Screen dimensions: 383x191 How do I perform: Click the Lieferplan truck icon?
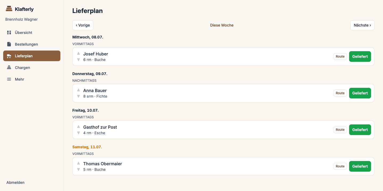pos(9,56)
